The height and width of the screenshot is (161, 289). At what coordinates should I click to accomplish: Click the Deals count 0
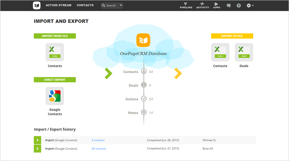[x=150, y=85]
